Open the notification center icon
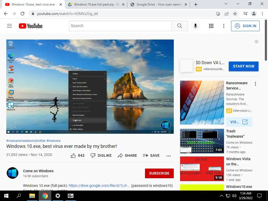 coord(259,196)
